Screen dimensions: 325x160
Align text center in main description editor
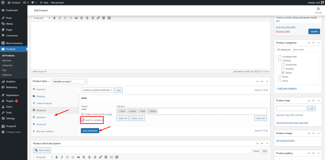pos(87,18)
